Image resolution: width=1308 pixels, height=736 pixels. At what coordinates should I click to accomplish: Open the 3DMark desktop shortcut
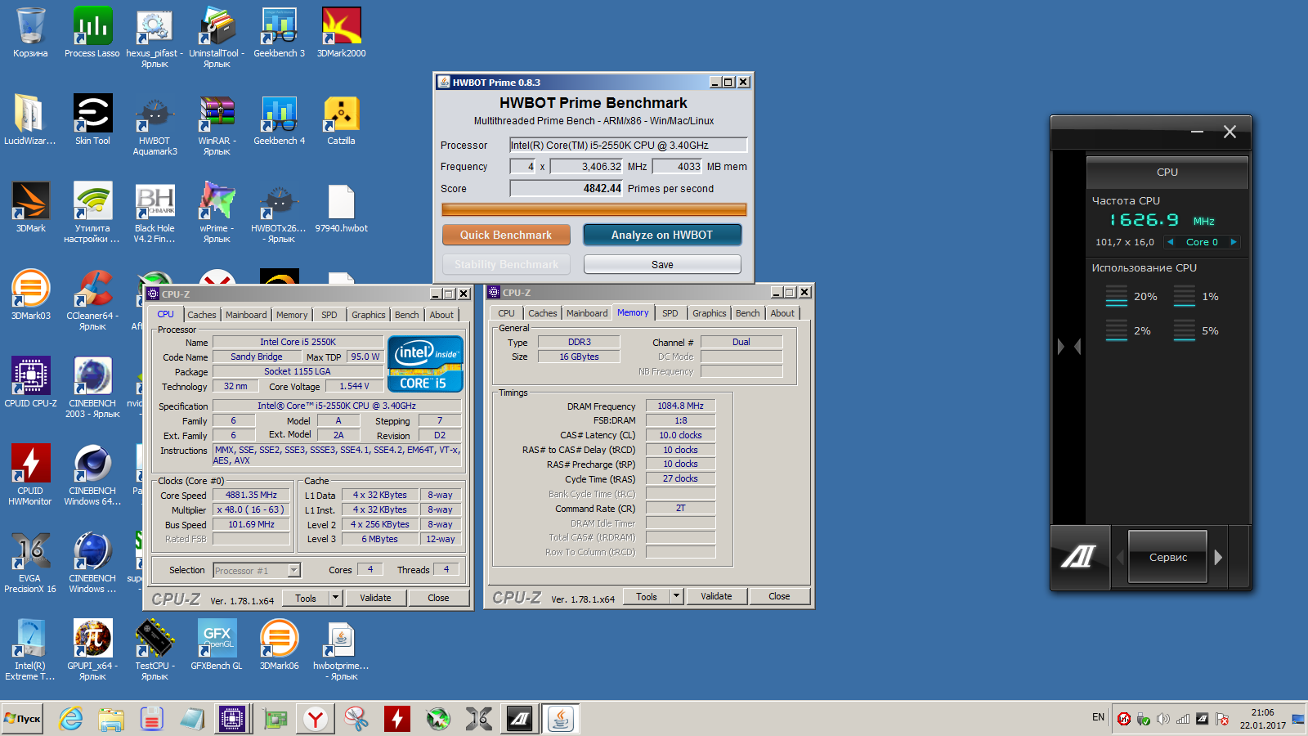tap(30, 209)
